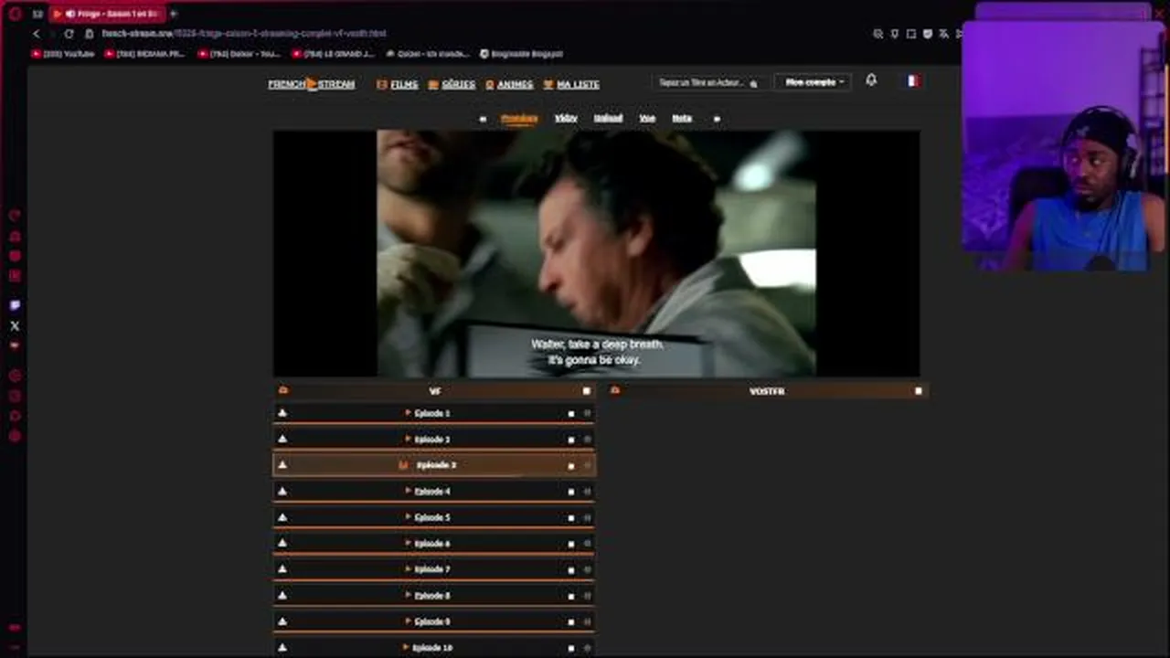Screen dimensions: 1170x658
Task: Open a new tab with the plus icon
Action: (x=174, y=14)
